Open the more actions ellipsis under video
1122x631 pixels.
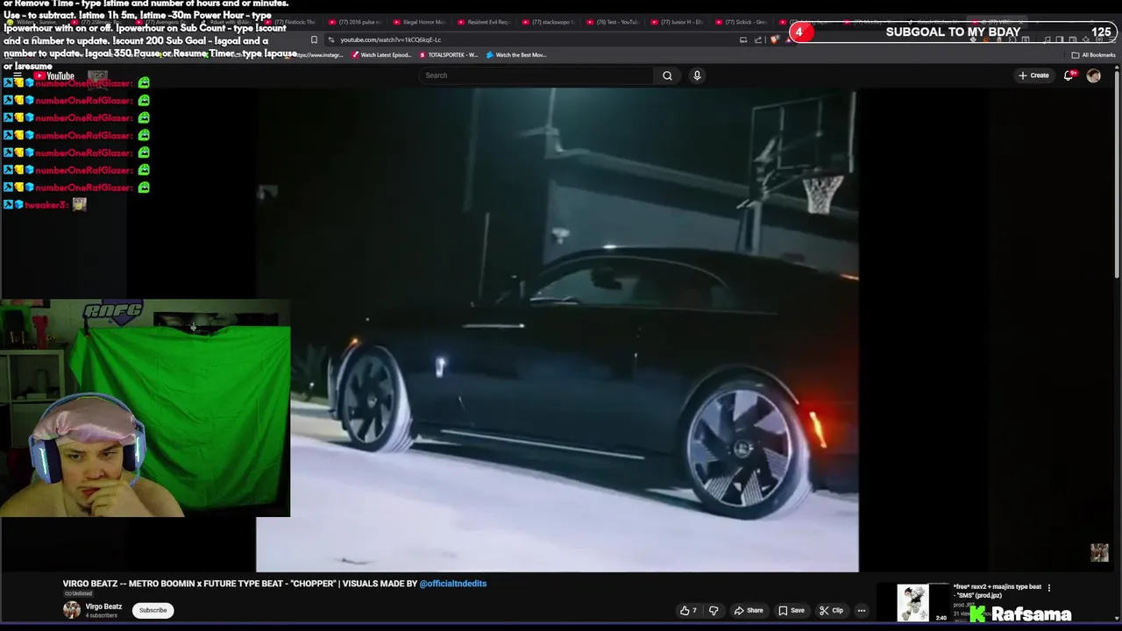862,611
